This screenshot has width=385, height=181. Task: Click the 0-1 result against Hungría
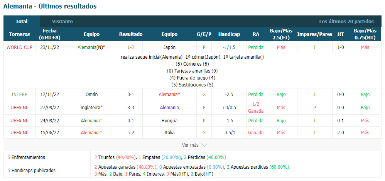(131, 120)
